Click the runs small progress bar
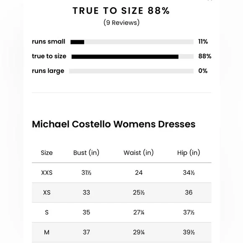243x243 pixels. pos(132,42)
